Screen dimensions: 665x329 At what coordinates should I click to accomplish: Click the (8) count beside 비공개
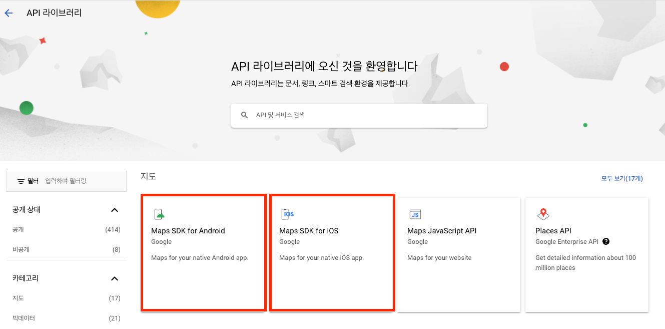point(116,249)
